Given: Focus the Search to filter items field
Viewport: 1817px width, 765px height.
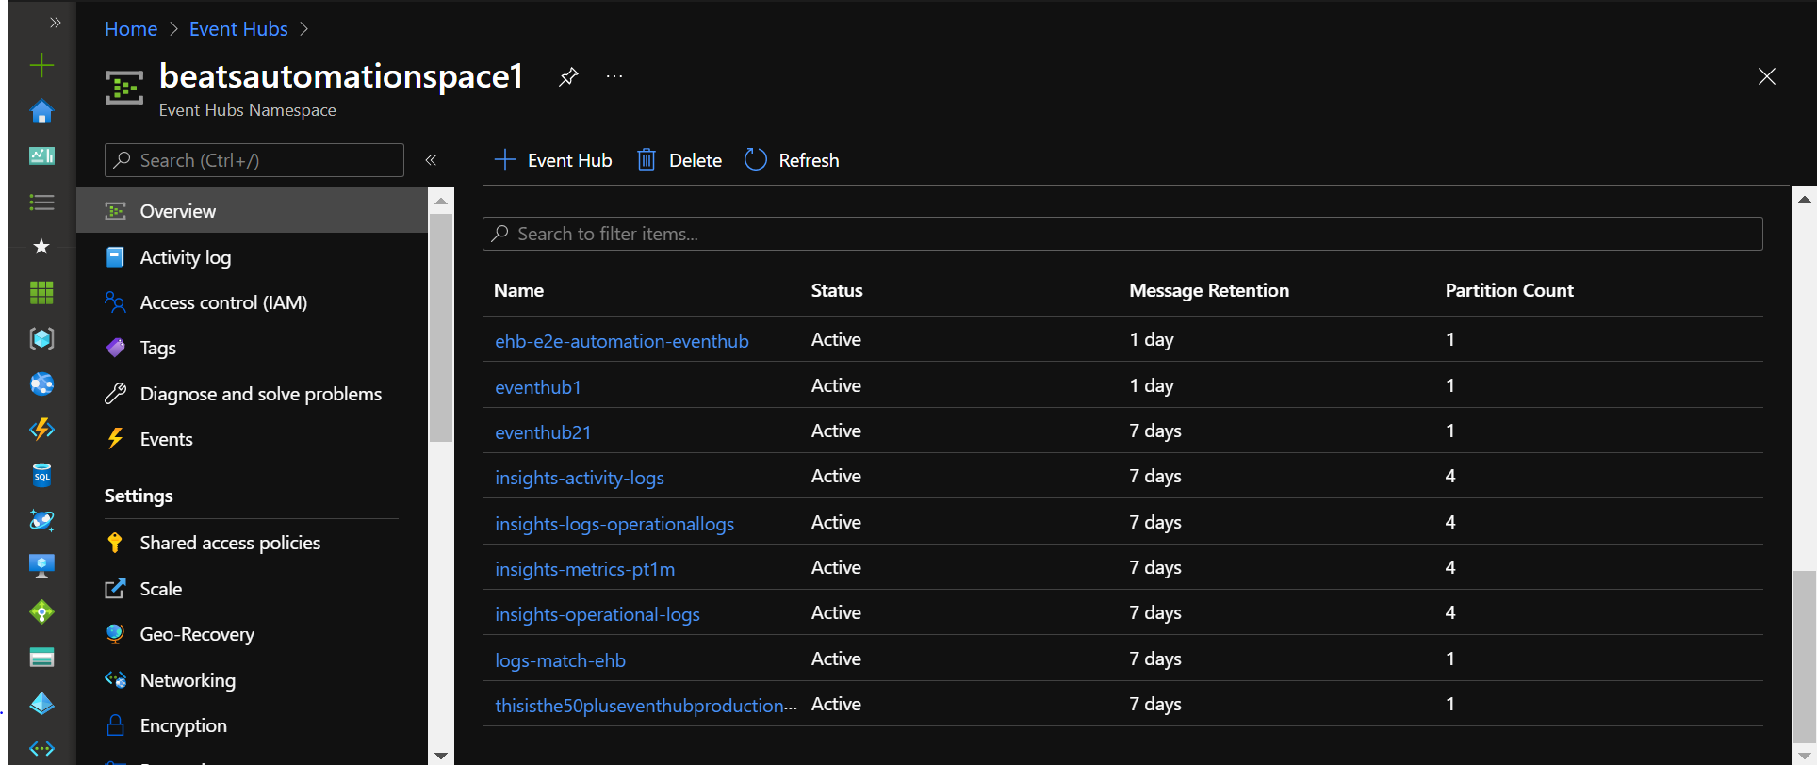Looking at the screenshot, I should tap(1121, 234).
